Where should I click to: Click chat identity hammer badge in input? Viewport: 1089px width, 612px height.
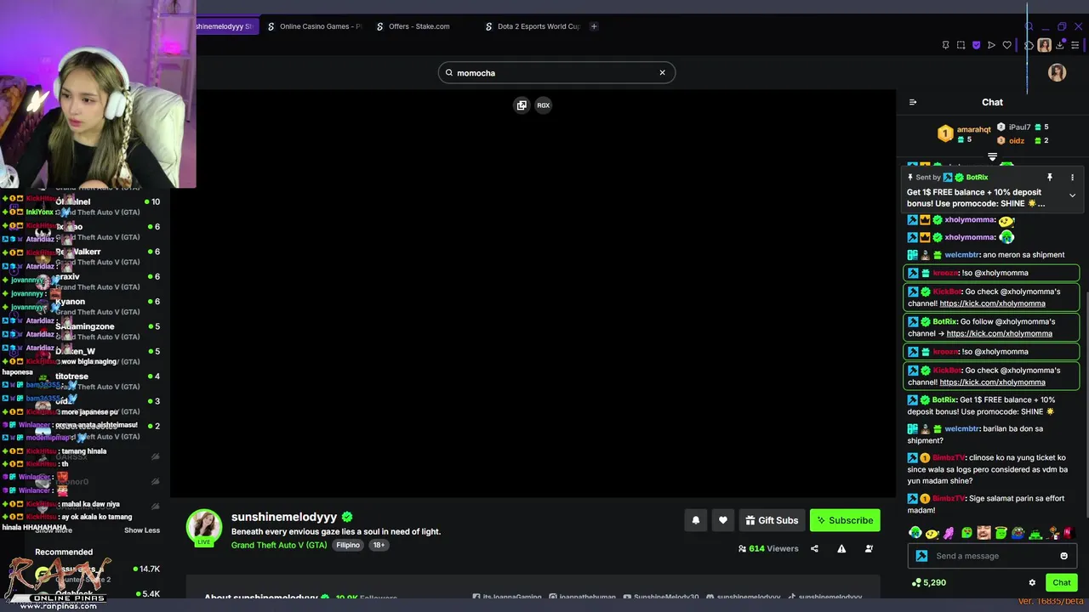[x=921, y=556]
